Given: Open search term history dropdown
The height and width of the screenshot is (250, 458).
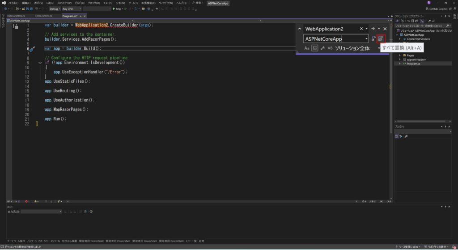Looking at the screenshot, I should (367, 29).
